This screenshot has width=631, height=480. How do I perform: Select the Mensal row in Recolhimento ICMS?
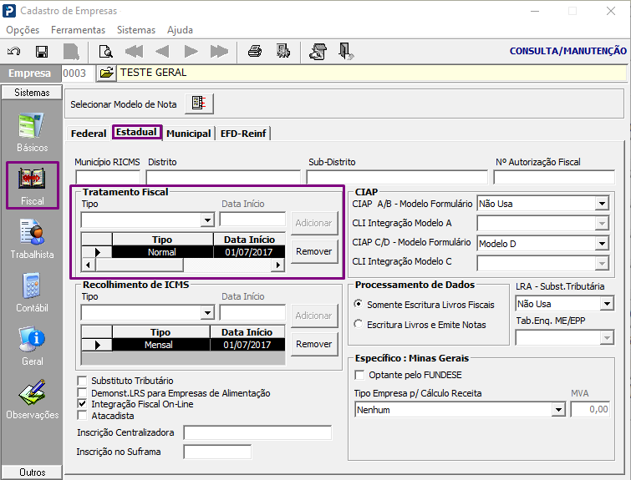184,345
